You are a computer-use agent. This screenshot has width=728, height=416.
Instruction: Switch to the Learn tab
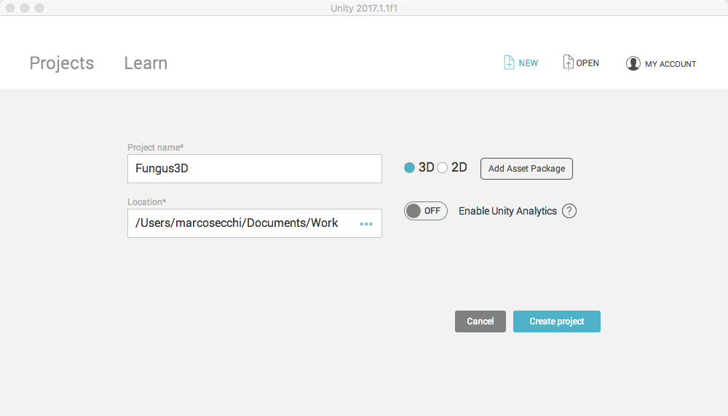[x=146, y=63]
